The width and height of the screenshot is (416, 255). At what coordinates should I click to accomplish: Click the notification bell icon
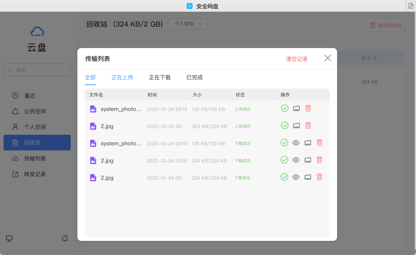65,238
